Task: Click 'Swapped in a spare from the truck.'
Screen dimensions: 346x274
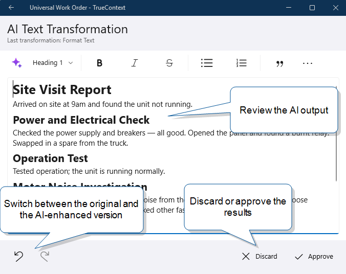Action: click(x=71, y=143)
